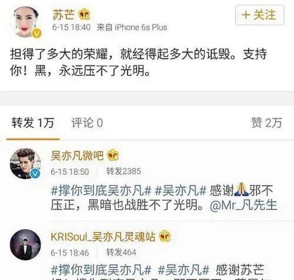
Task: Open the @Mr_凡先生 mention
Action: [244, 205]
